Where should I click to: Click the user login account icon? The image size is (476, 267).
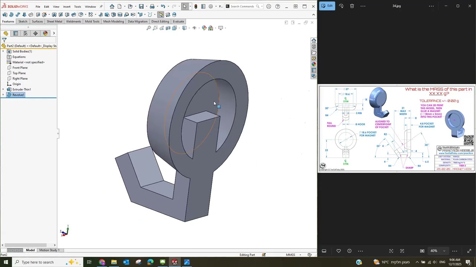(x=268, y=6)
